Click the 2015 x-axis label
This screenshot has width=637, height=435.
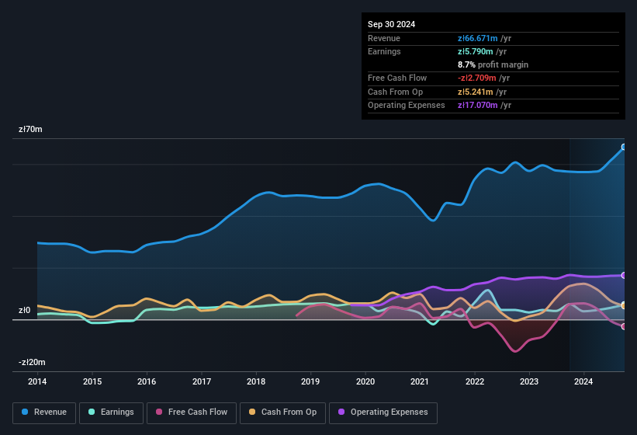click(92, 381)
